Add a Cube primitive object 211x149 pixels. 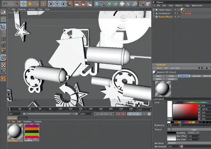tap(97, 4)
